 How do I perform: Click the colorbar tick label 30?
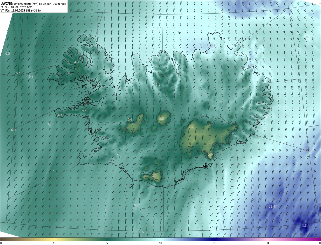coord(267,243)
